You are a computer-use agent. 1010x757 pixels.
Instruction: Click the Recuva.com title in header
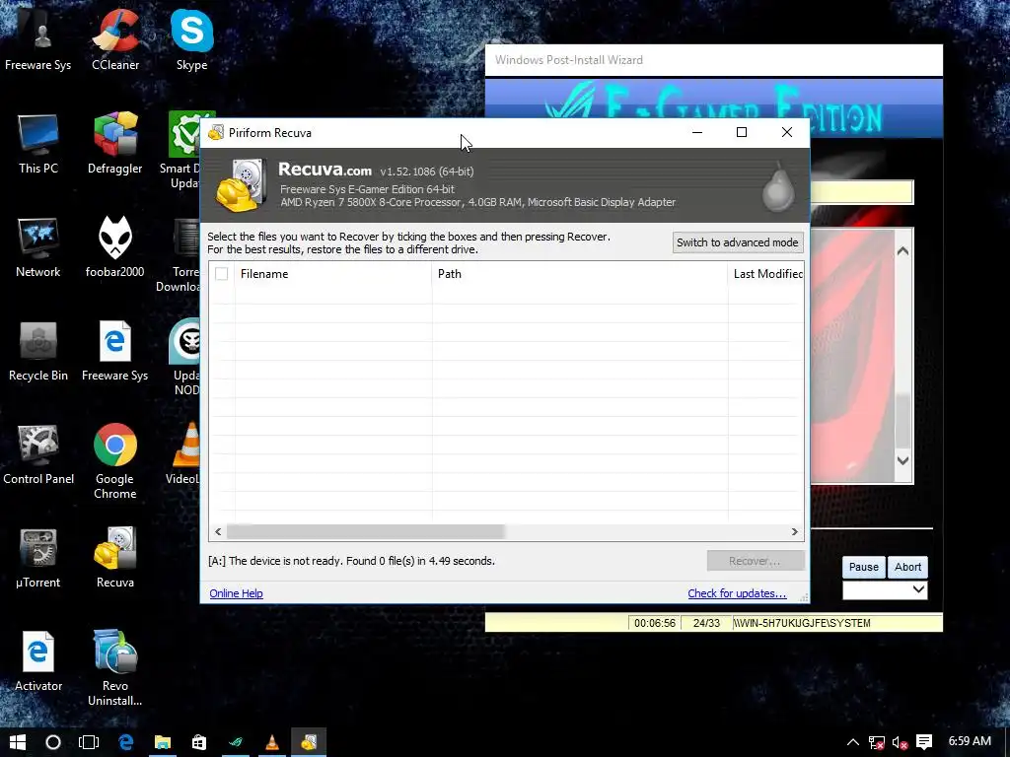325,170
